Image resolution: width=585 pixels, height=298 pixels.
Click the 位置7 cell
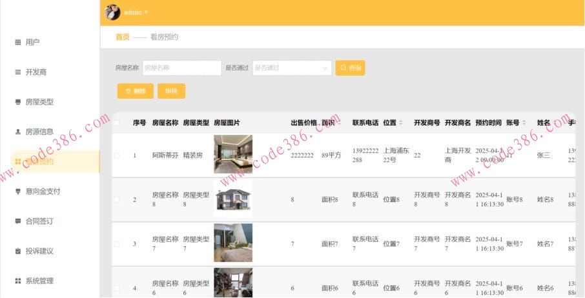coord(391,244)
